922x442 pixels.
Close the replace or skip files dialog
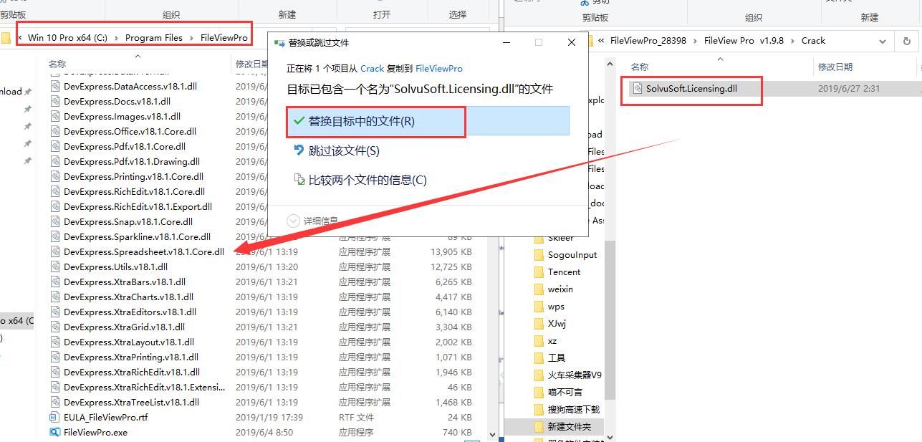point(572,43)
